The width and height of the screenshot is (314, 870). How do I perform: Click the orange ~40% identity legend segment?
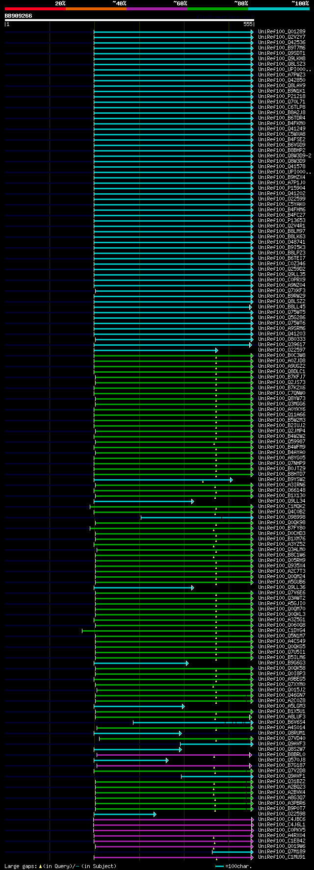(x=96, y=8)
